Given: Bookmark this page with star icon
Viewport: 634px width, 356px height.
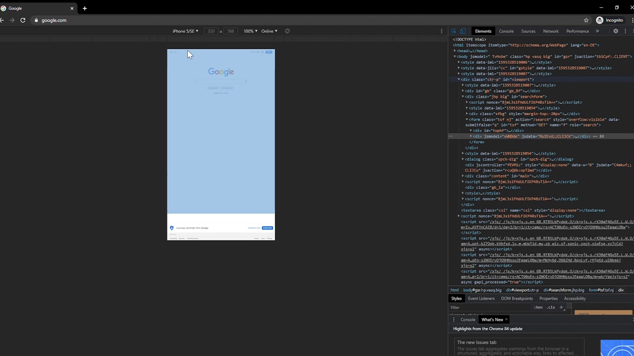Looking at the screenshot, I should 586,20.
